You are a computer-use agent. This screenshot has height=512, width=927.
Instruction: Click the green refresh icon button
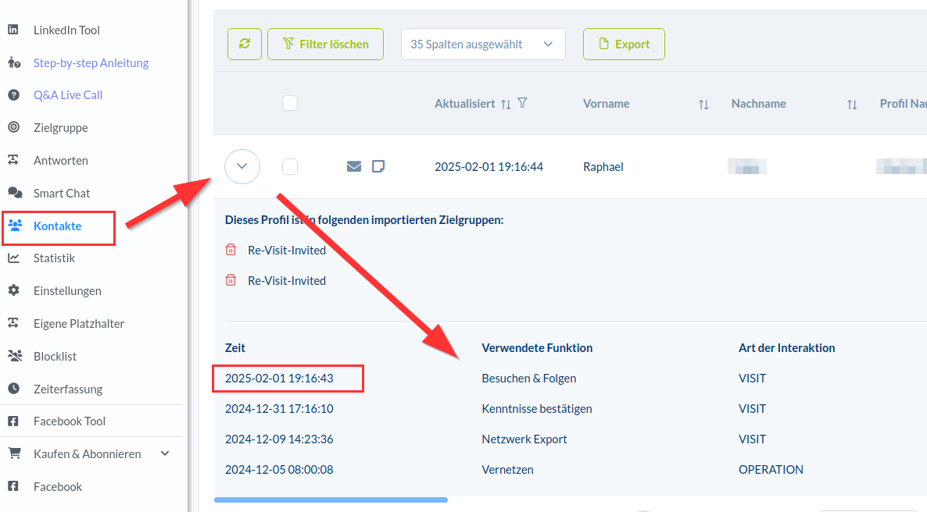pyautogui.click(x=245, y=44)
